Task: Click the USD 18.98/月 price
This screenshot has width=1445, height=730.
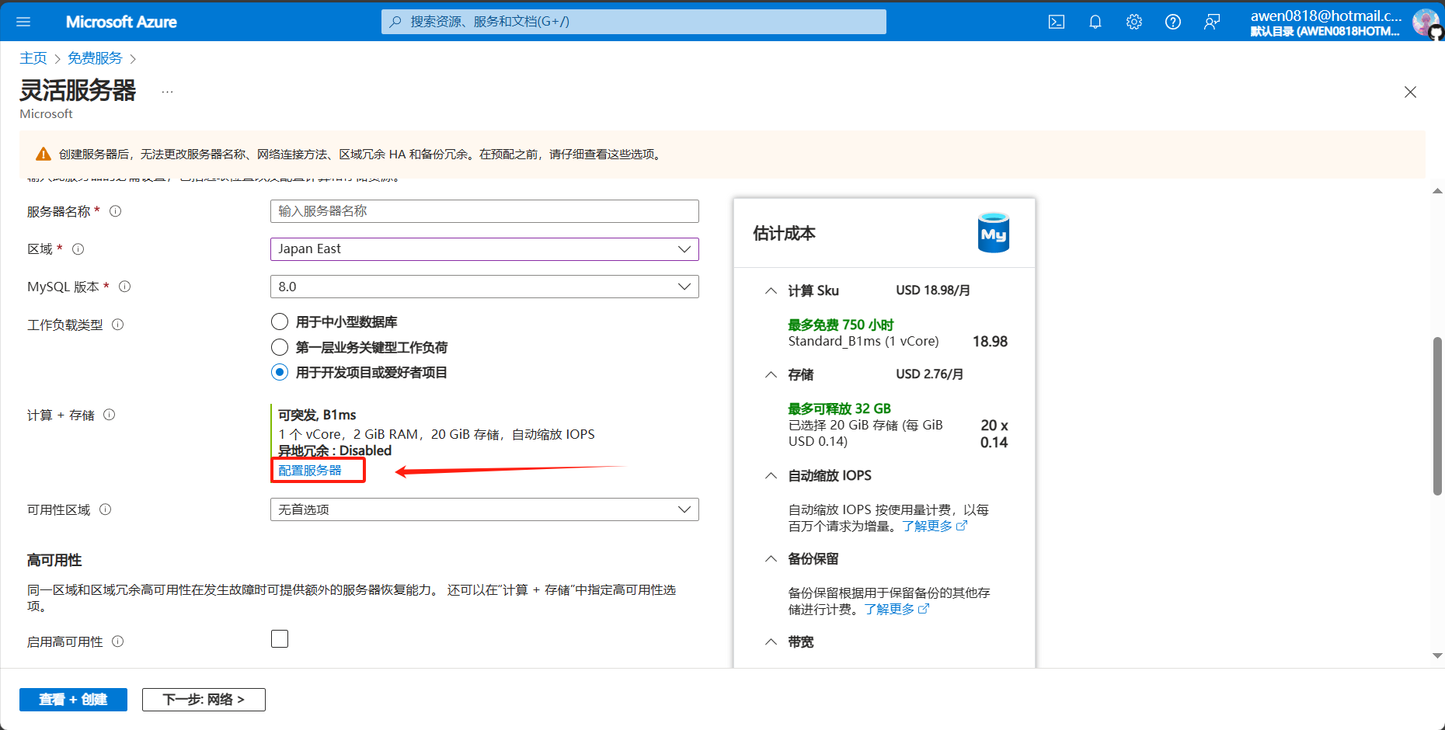Action: [x=933, y=290]
